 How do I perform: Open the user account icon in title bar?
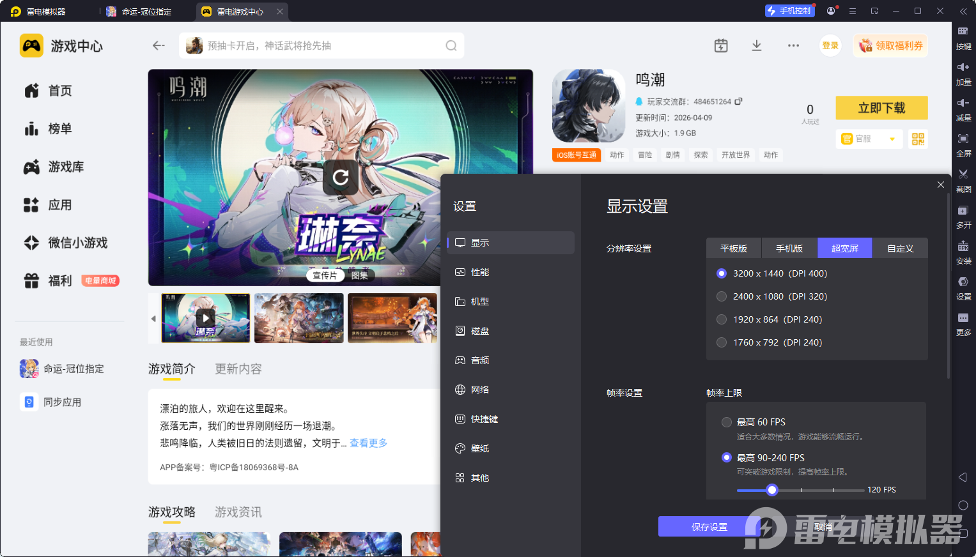(x=831, y=11)
